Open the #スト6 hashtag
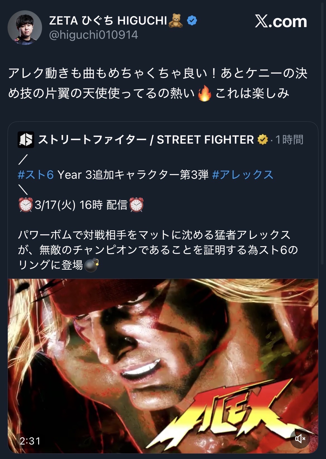Viewport: 326px width, 459px height. (x=36, y=175)
